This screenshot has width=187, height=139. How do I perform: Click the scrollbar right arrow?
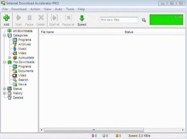(x=183, y=130)
